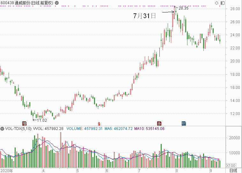The height and width of the screenshot is (173, 242).
Task: Click month 4 on the time axis
Action: click(x=44, y=171)
